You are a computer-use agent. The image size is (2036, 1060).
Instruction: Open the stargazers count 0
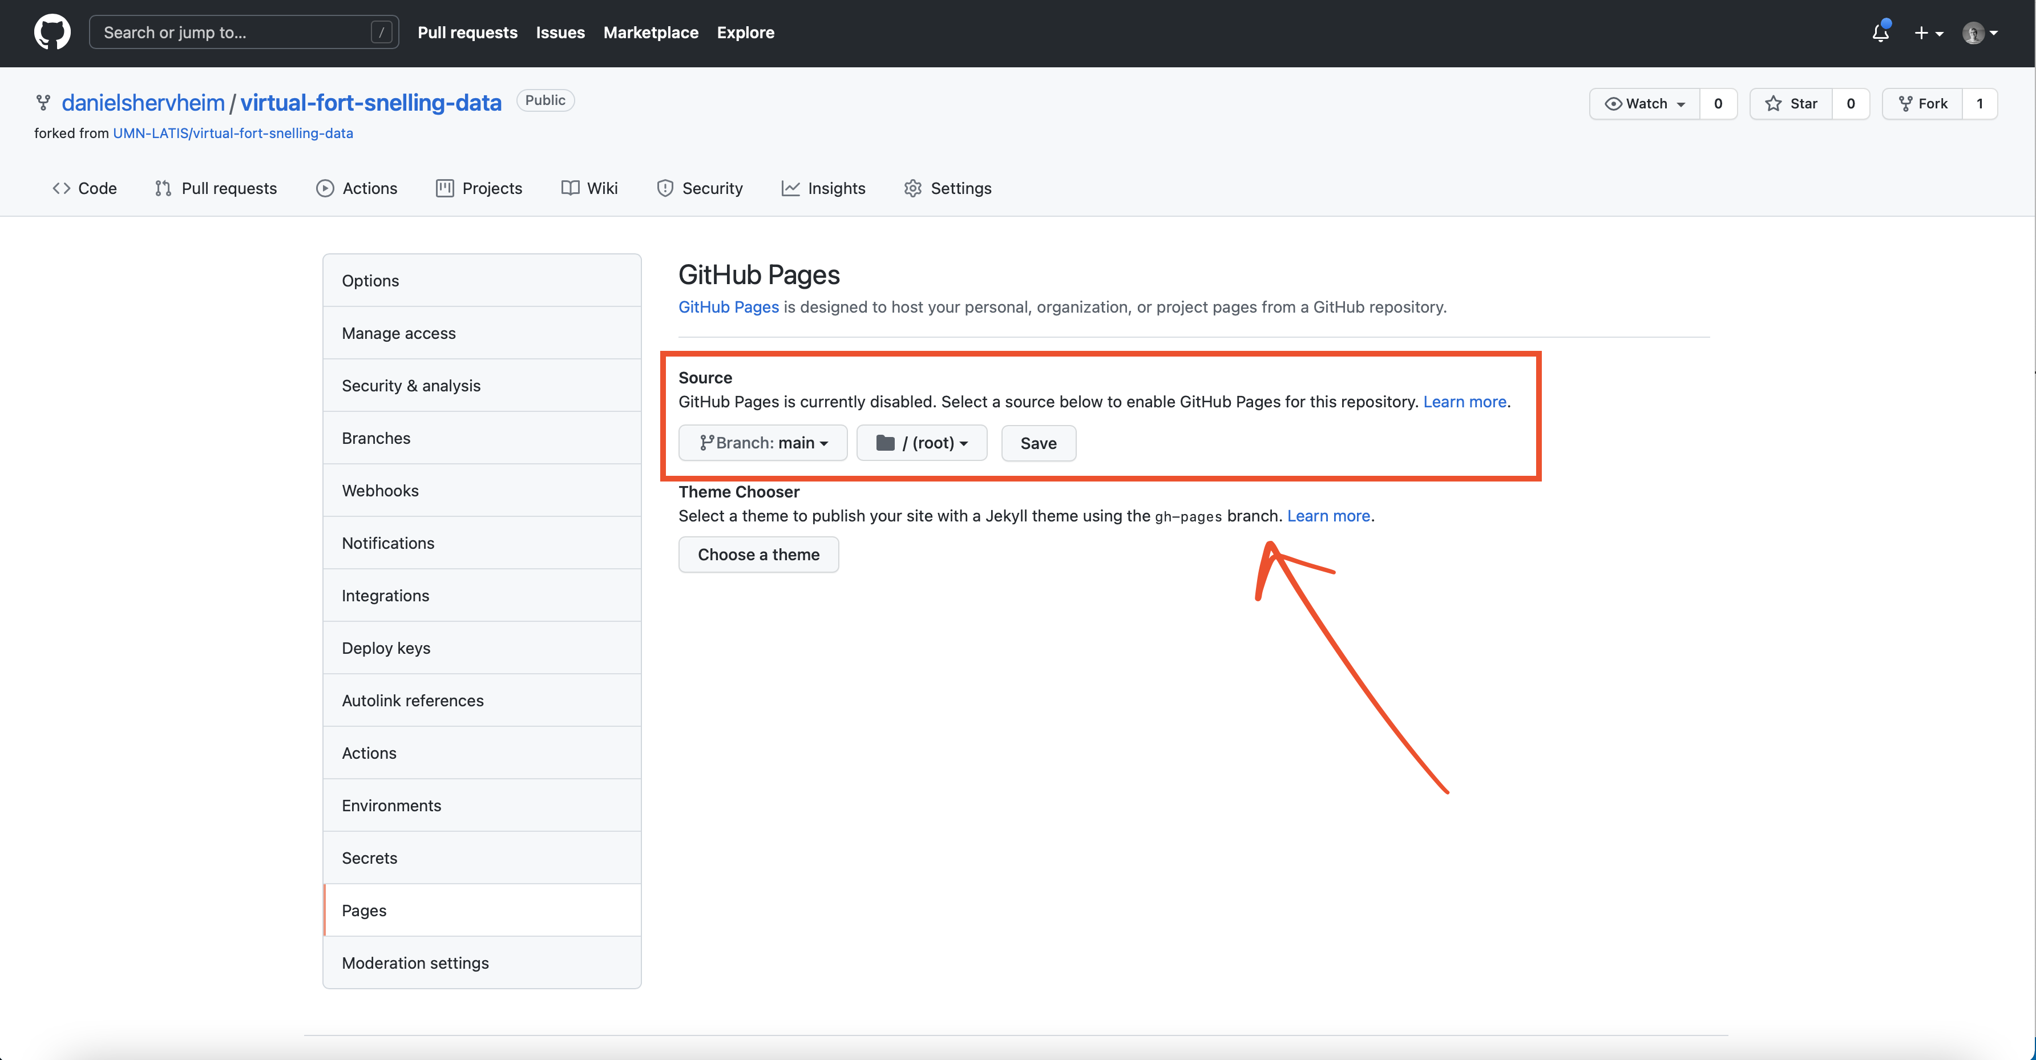[x=1851, y=104]
